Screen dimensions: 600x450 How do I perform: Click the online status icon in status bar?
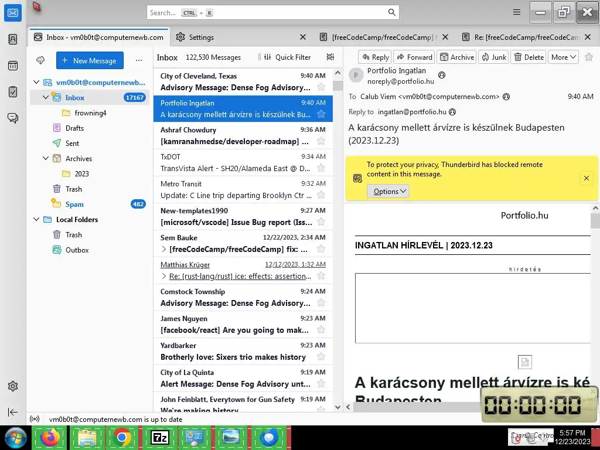coord(35,420)
